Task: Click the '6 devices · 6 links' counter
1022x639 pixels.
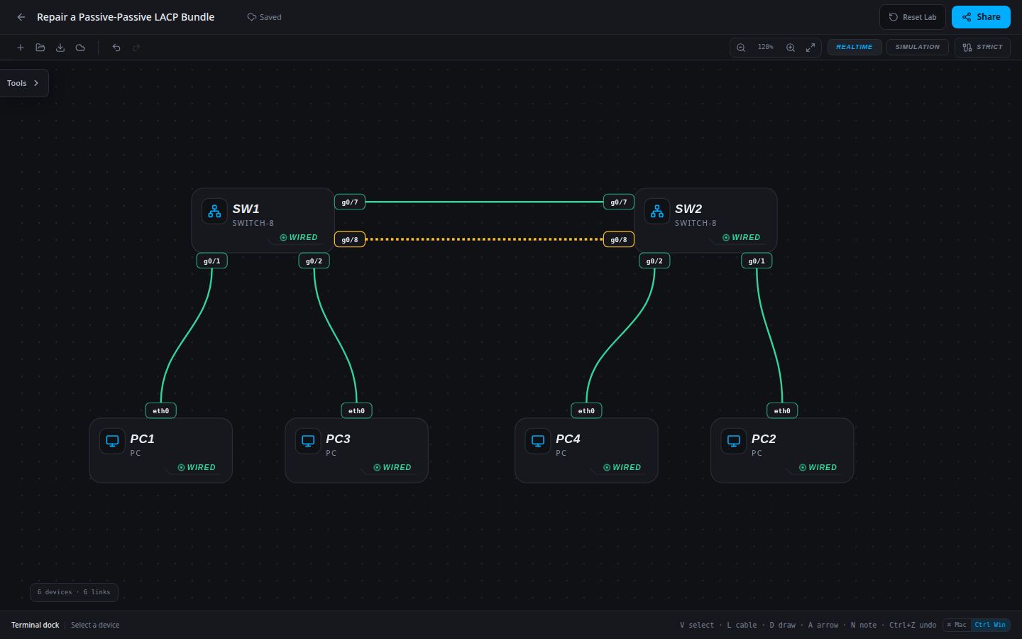Action: tap(74, 592)
